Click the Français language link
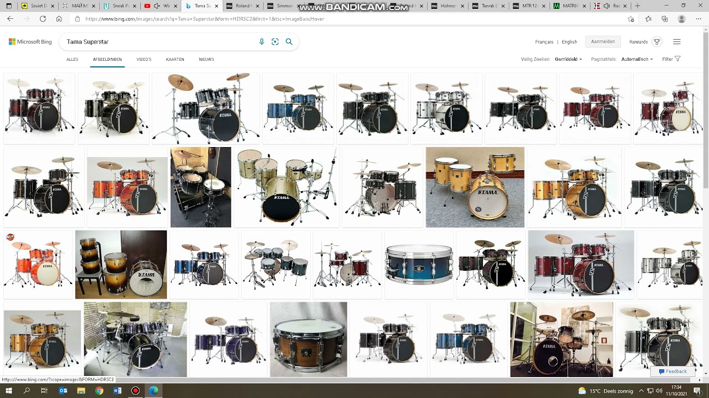 [544, 41]
